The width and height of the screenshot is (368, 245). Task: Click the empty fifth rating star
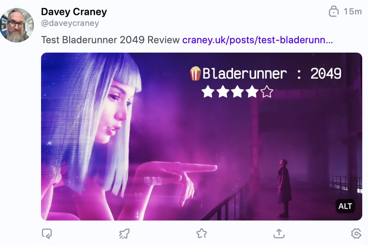[267, 92]
